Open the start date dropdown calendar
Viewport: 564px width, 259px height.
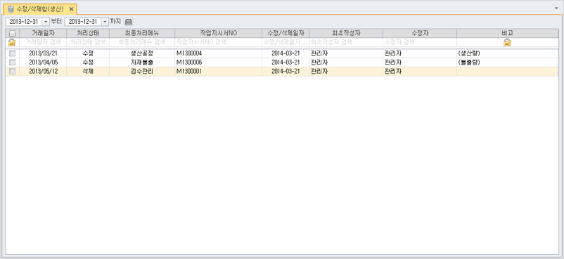tap(46, 22)
